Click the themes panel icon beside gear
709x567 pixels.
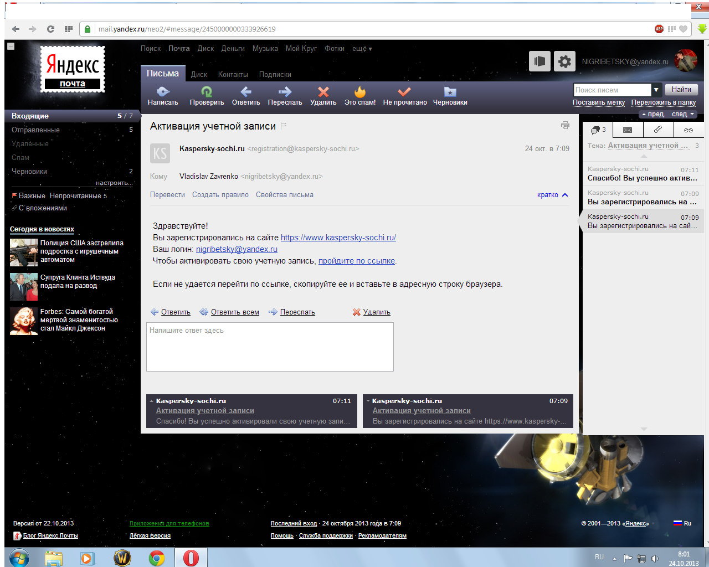click(x=540, y=61)
